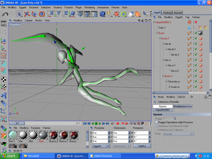The width and height of the screenshot is (212, 159).
Task: Jump to start of animation
Action: pos(85,123)
